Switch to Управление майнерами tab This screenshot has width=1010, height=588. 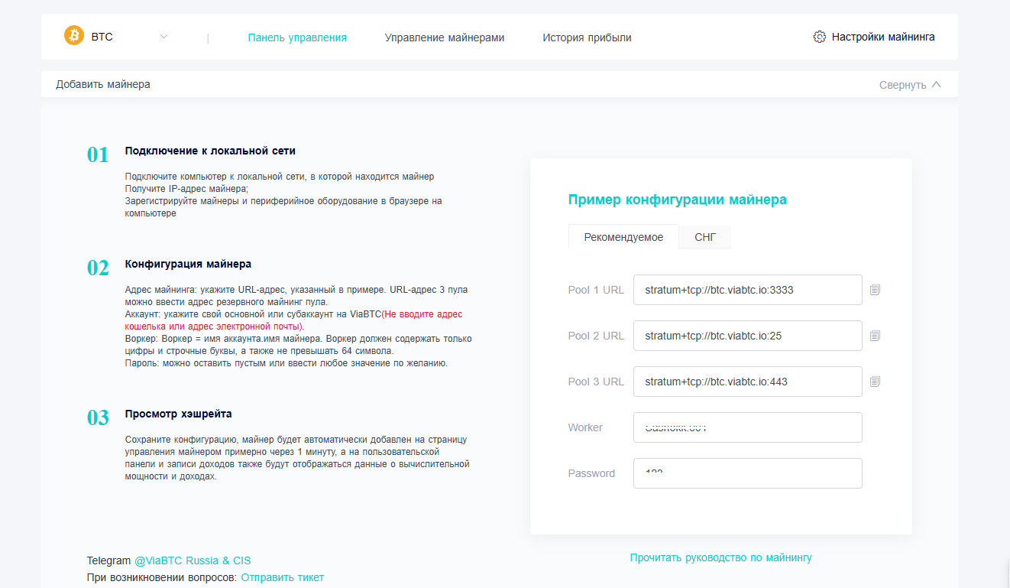click(x=444, y=36)
